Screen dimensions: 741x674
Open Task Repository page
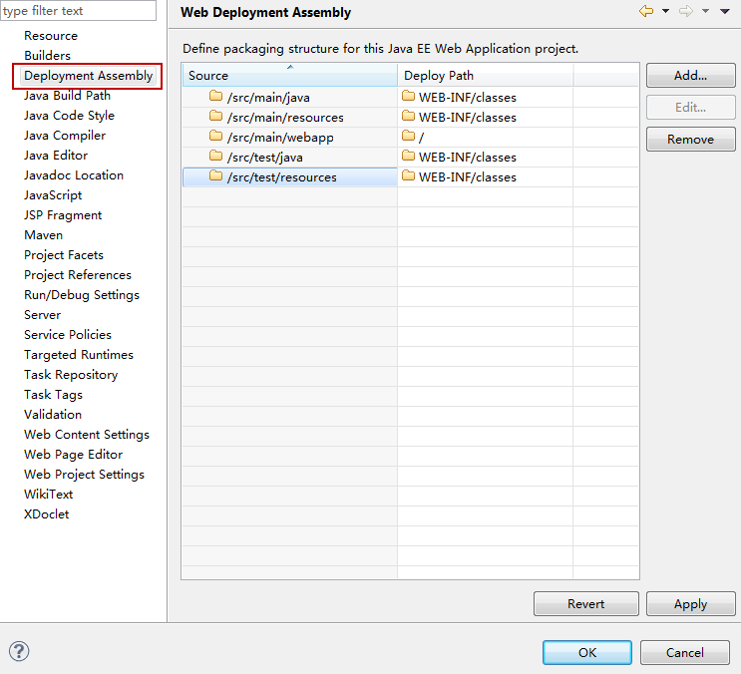pyautogui.click(x=71, y=374)
